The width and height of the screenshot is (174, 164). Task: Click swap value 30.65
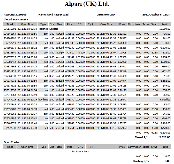tap(155, 53)
